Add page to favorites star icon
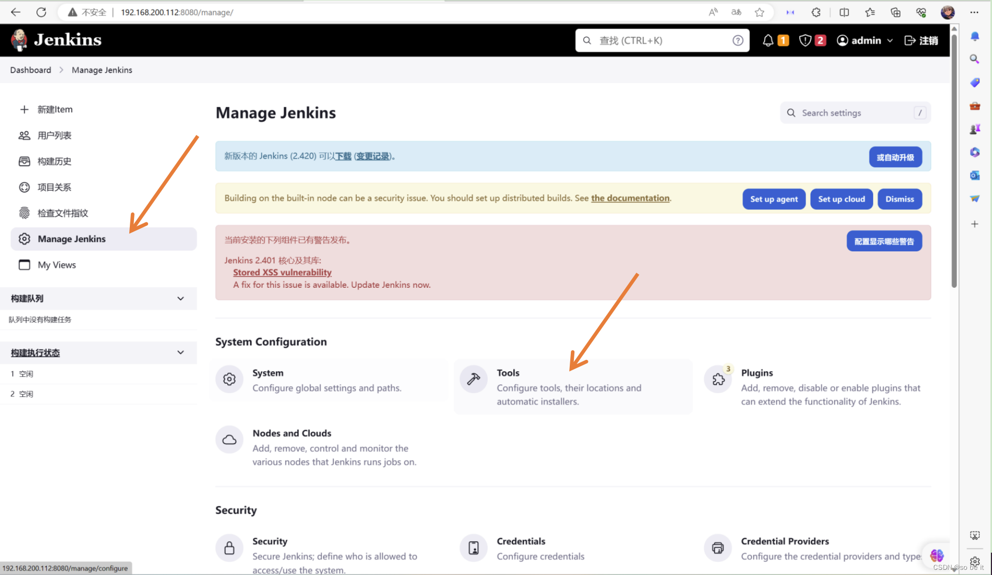The height and width of the screenshot is (575, 992). click(x=759, y=12)
